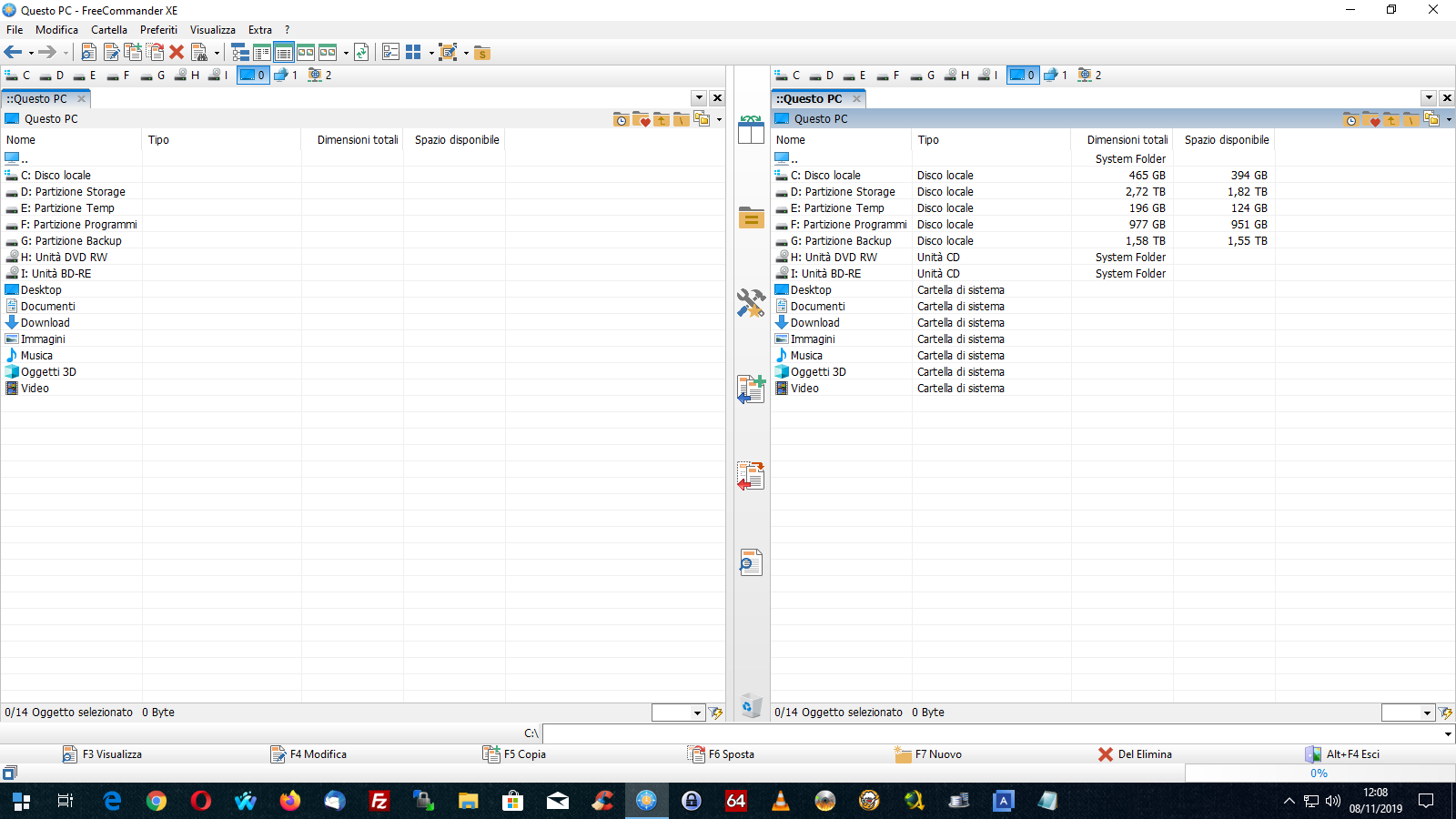The height and width of the screenshot is (819, 1456).
Task: Open the left panel filter dropdown combo box
Action: click(x=679, y=713)
